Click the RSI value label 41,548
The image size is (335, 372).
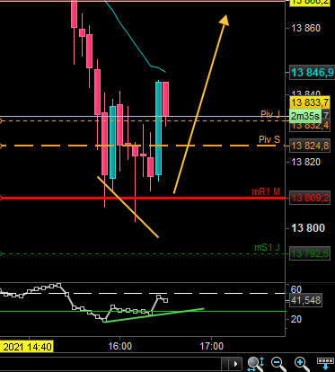pos(305,300)
